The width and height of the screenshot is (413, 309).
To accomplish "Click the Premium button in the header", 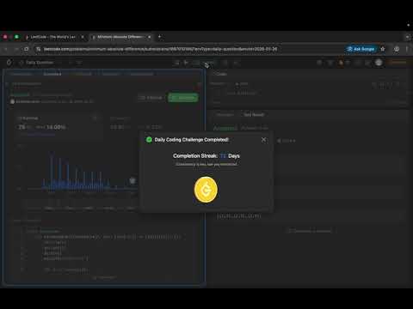I will point(398,62).
